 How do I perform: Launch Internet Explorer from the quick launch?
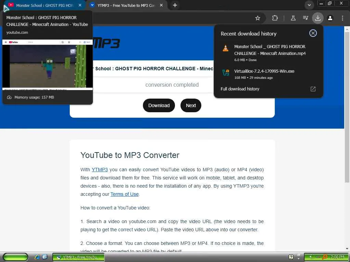(37, 257)
